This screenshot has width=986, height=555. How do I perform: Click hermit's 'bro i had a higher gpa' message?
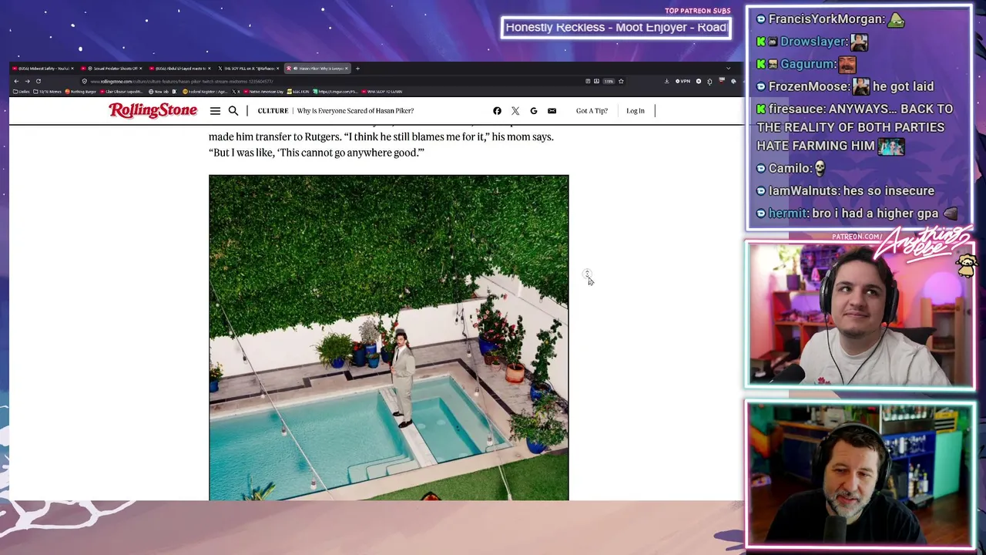[x=875, y=213]
